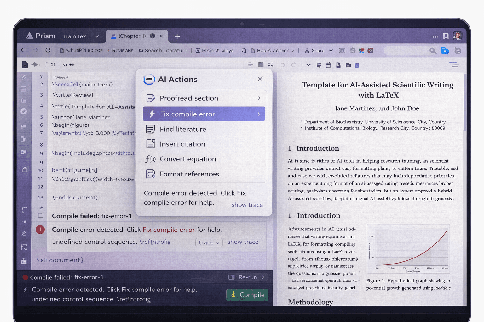Open the Find literature tool
This screenshot has height=322, width=484.
coord(183,129)
